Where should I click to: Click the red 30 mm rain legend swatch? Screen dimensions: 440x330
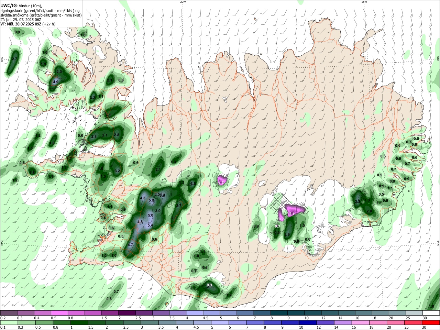click(431, 323)
